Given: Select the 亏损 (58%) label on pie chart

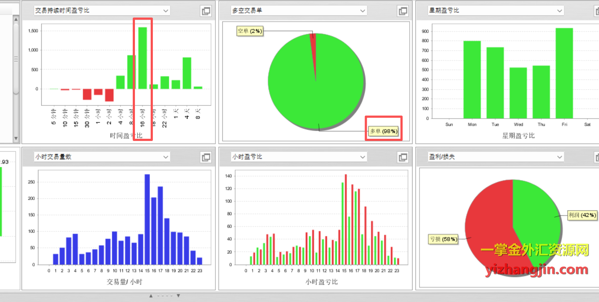Looking at the screenshot, I should [443, 239].
